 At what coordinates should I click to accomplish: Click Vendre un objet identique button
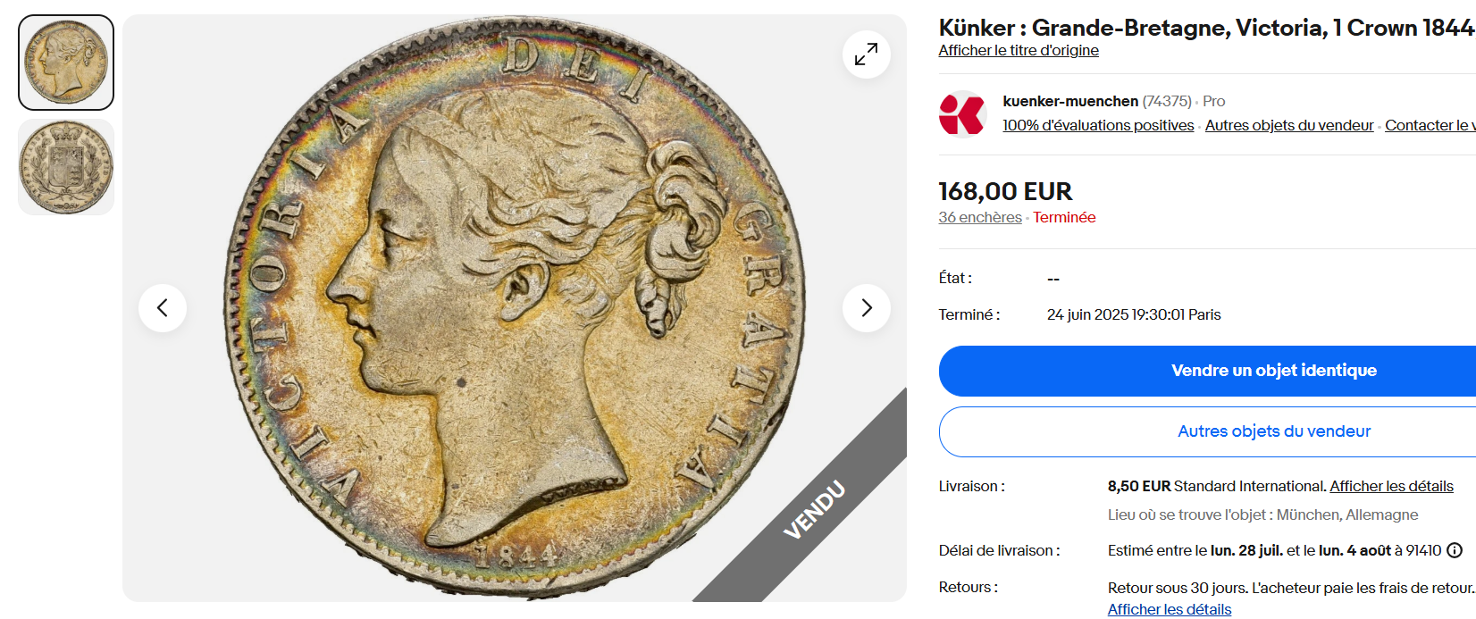(1207, 371)
